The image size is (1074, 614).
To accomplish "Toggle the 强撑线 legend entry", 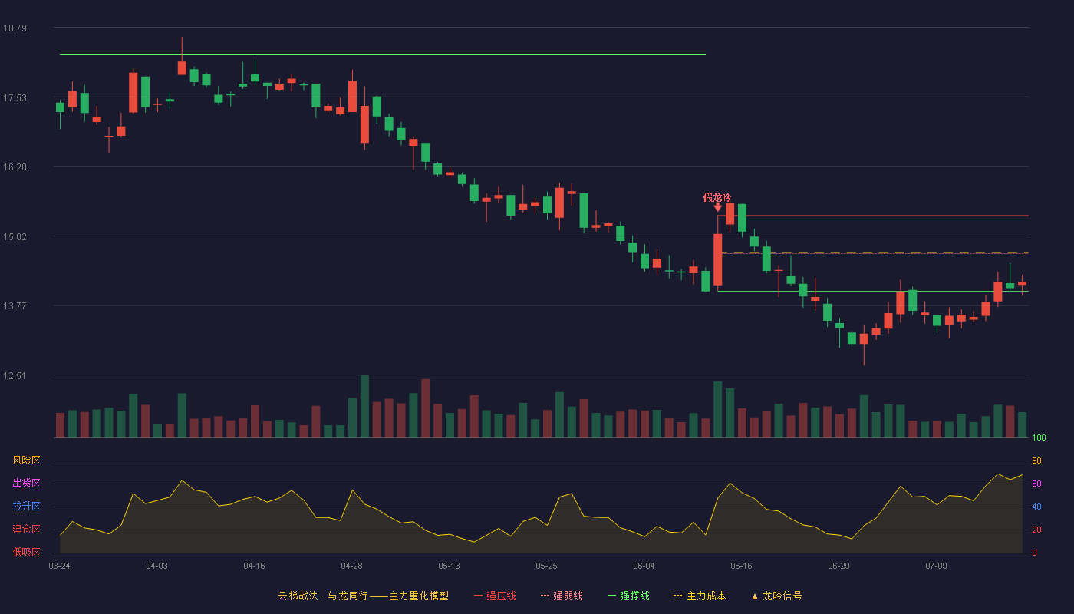I will point(628,596).
